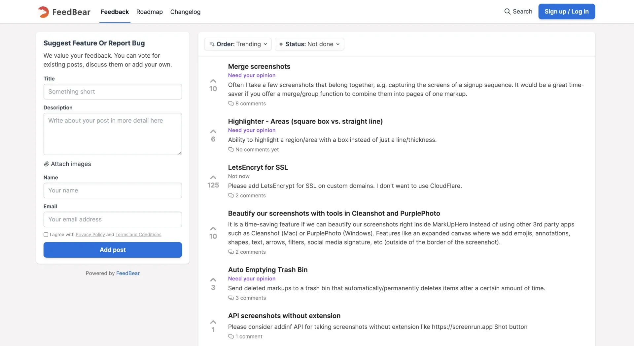Viewport: 634px width, 346px height.
Task: Open the Order: Trending dropdown
Action: [x=238, y=44]
